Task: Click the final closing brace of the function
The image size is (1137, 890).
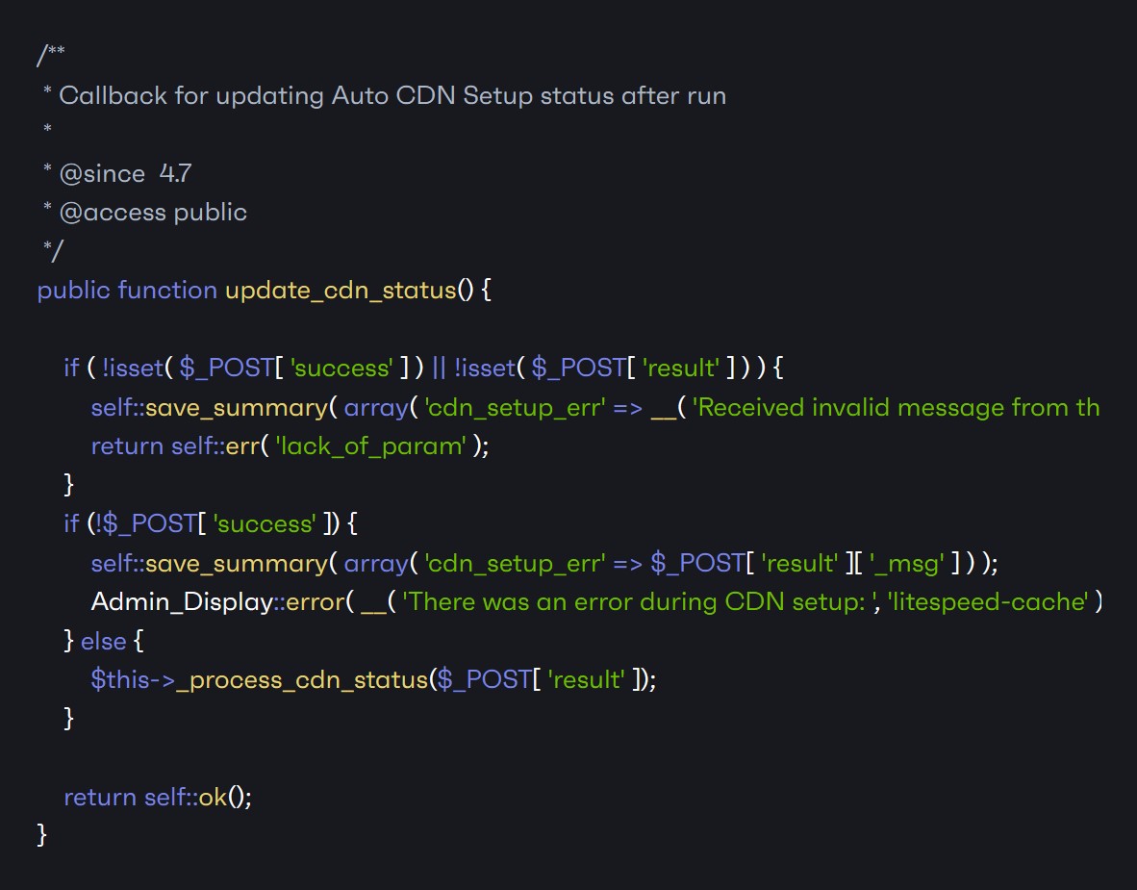Action: click(41, 834)
